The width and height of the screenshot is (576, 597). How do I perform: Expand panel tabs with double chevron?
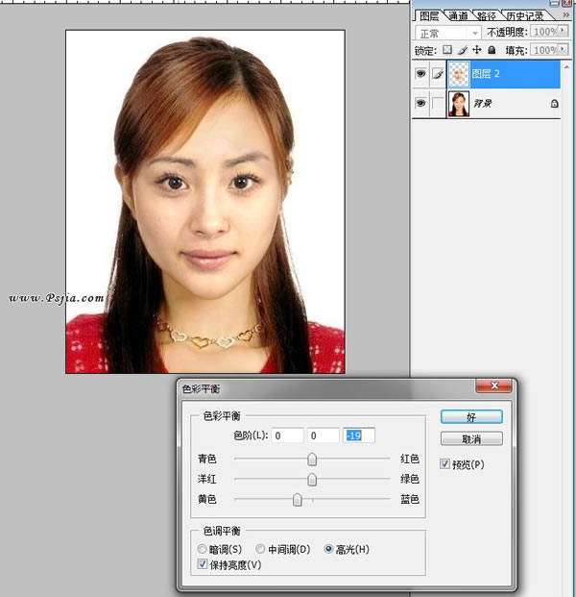coord(565,14)
